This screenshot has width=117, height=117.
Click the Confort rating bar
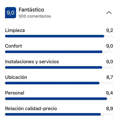59,52
